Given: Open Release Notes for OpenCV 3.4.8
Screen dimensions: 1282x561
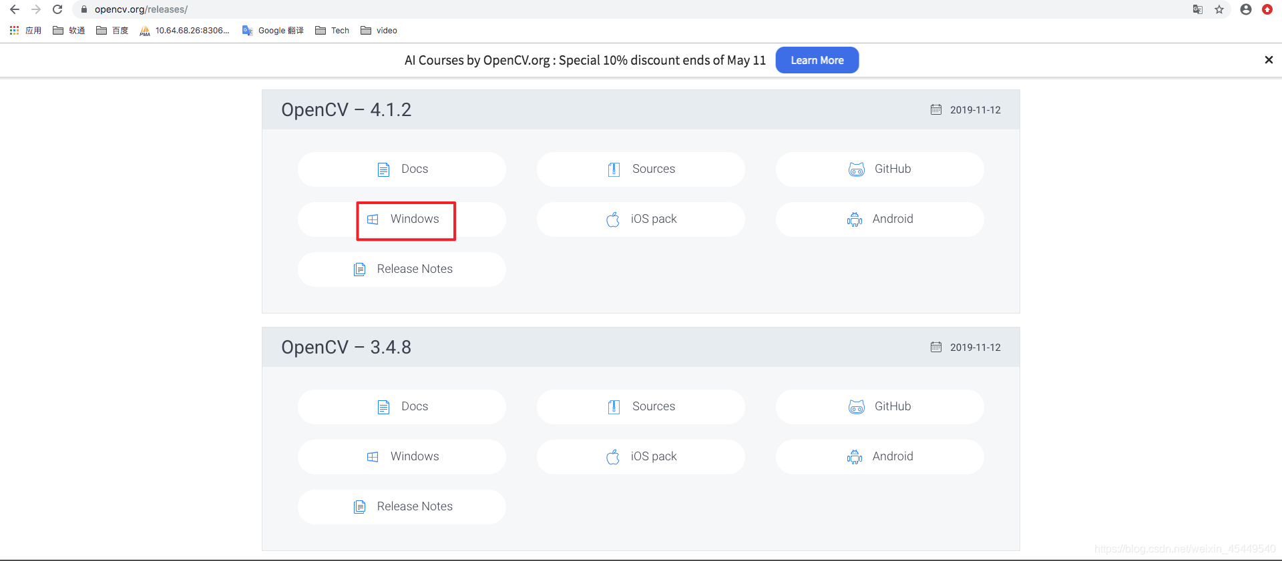Looking at the screenshot, I should point(402,507).
